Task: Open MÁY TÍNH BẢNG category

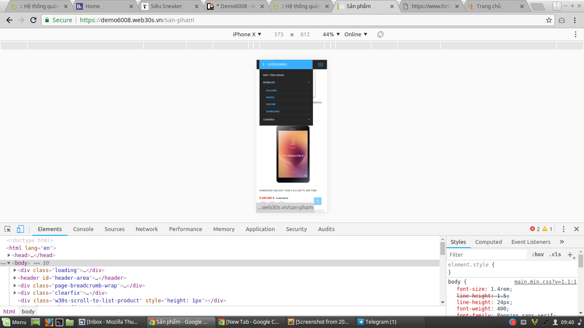Action: pos(274,75)
